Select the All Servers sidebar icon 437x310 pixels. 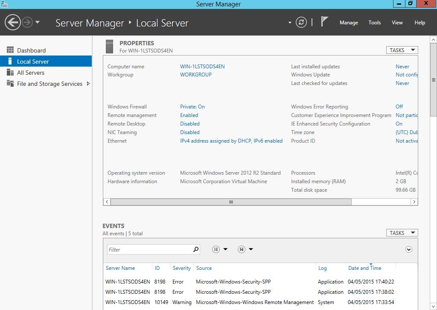pyautogui.click(x=10, y=73)
